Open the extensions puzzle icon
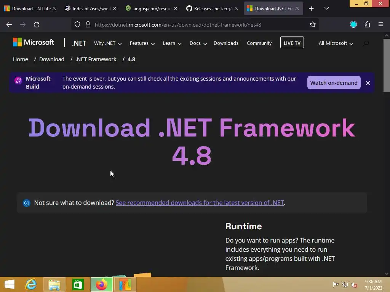 click(x=368, y=24)
